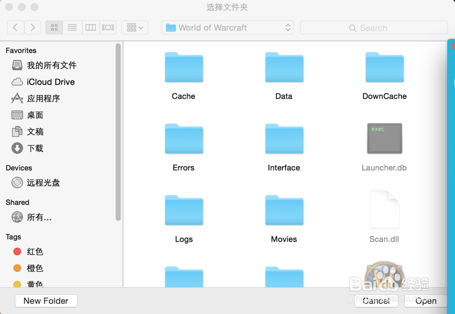Click the Tags section header
The width and height of the screenshot is (455, 314).
13,237
